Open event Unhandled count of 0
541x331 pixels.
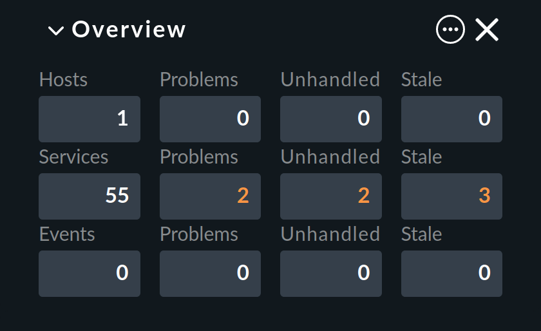click(331, 274)
